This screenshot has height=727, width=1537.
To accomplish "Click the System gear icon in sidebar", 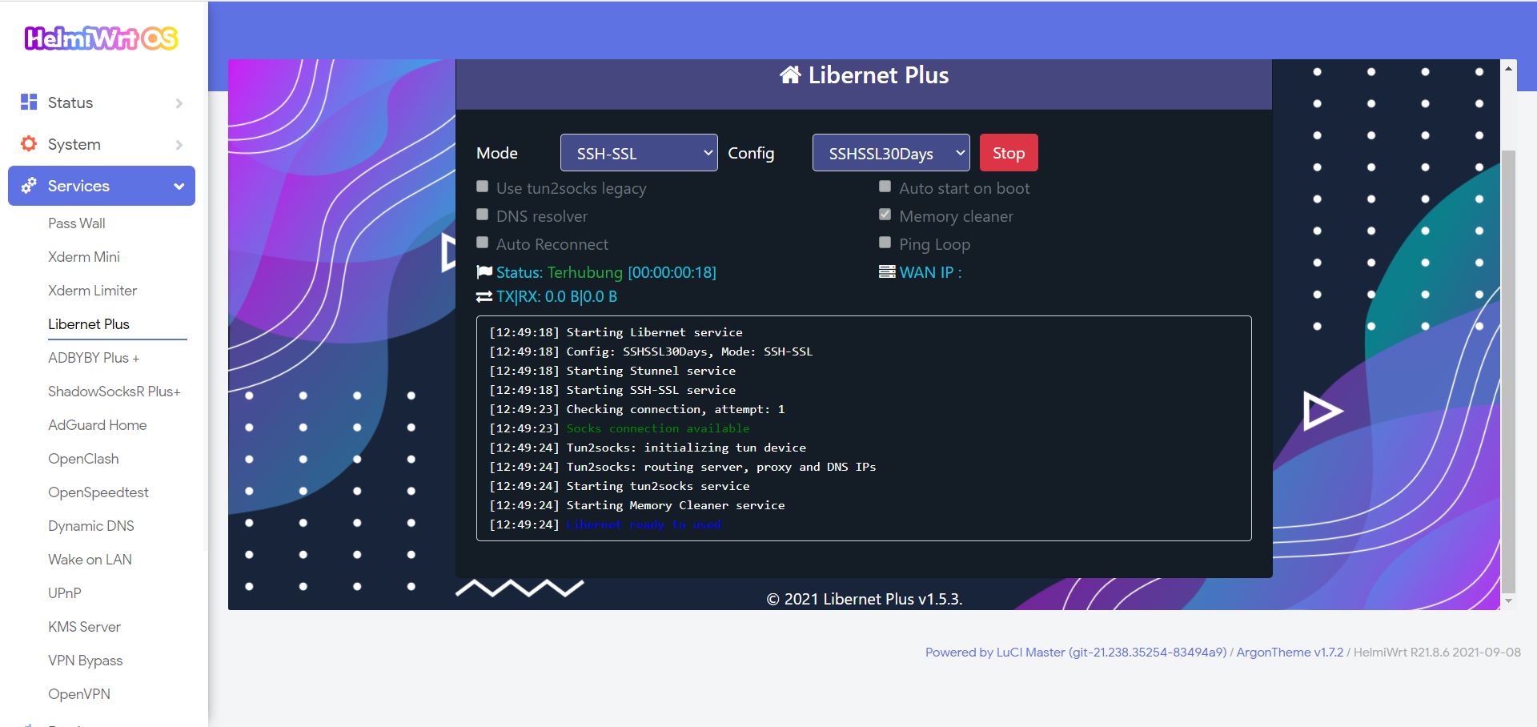I will pos(29,143).
